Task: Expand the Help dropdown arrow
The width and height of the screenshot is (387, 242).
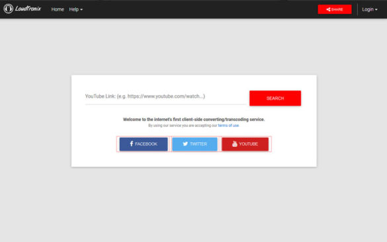Action: 81,10
